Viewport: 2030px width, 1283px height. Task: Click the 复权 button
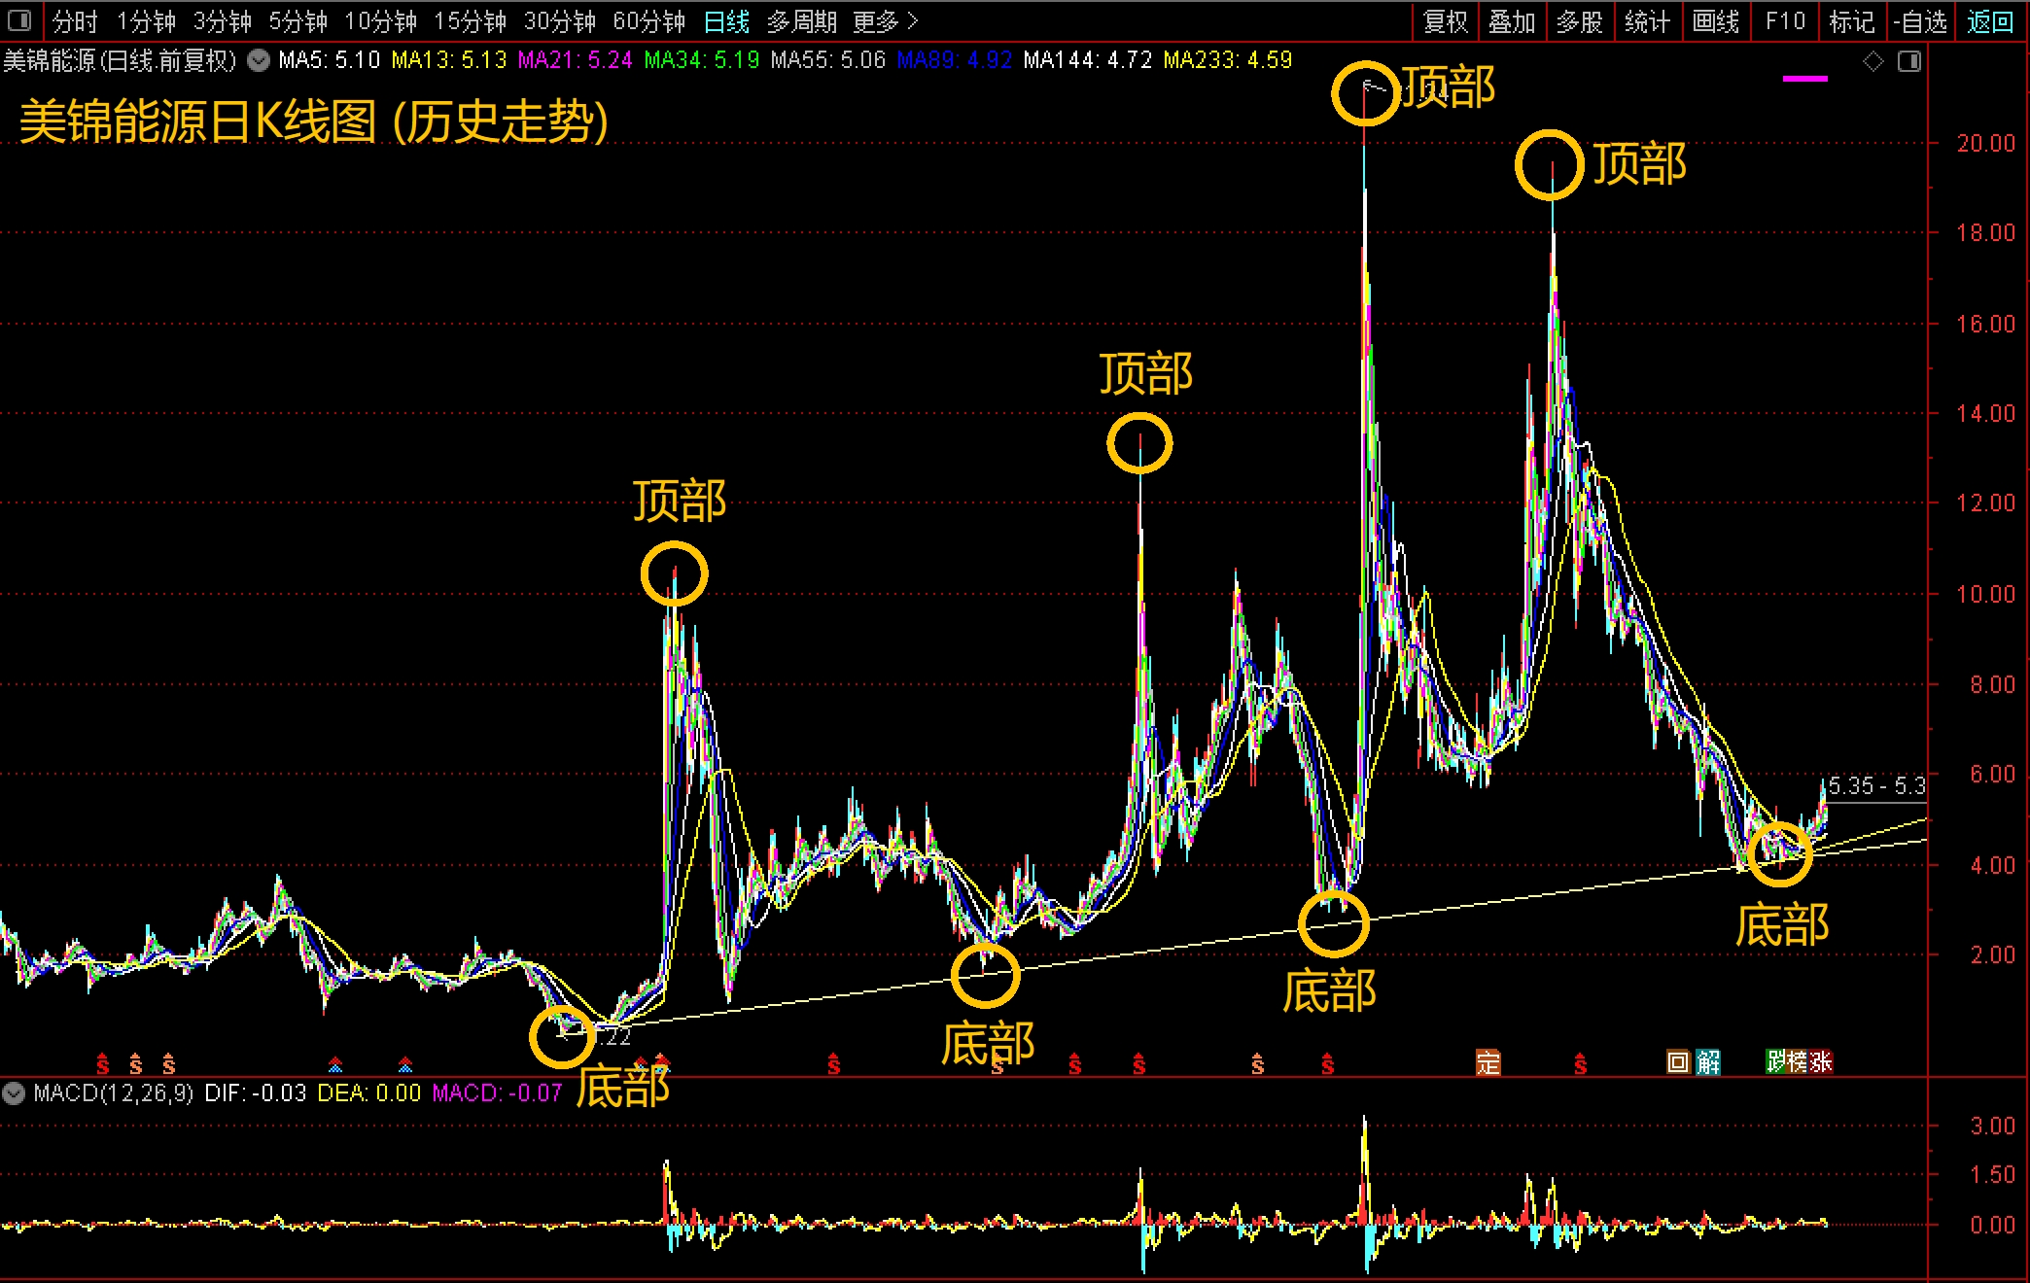pyautogui.click(x=1446, y=21)
